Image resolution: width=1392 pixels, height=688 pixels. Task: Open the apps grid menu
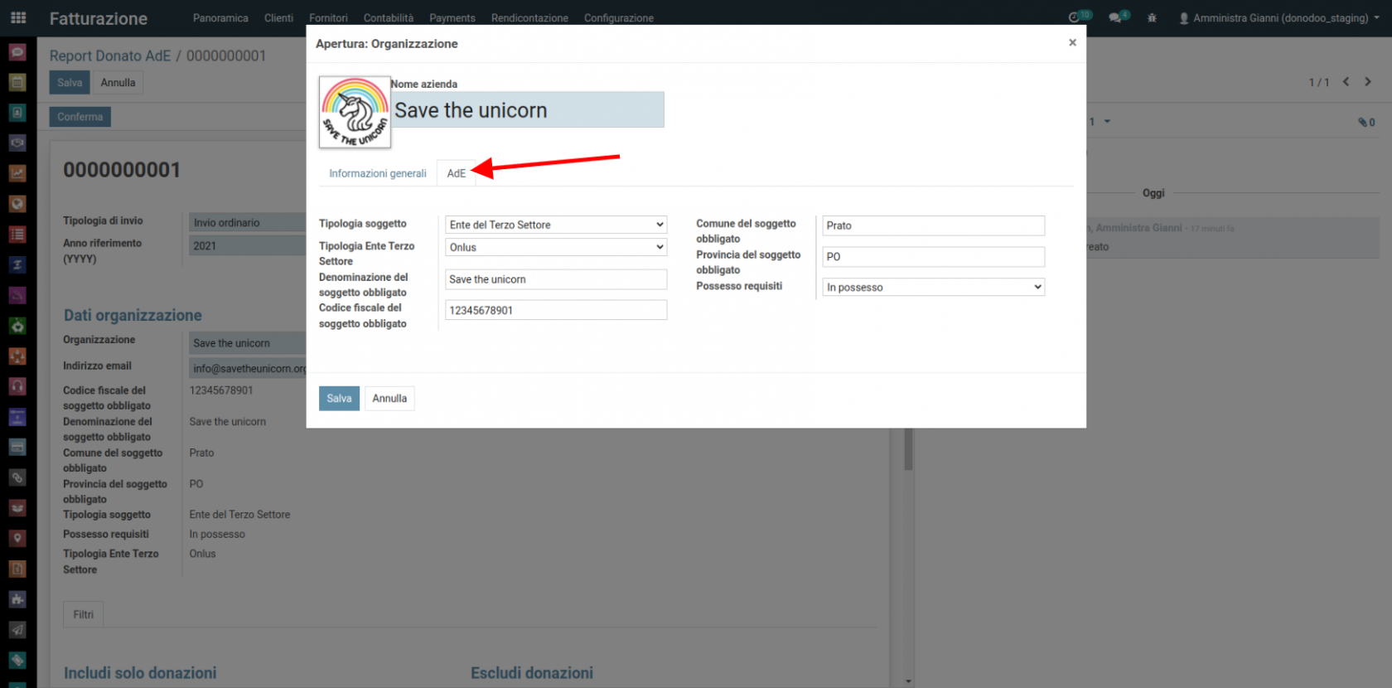click(x=18, y=17)
